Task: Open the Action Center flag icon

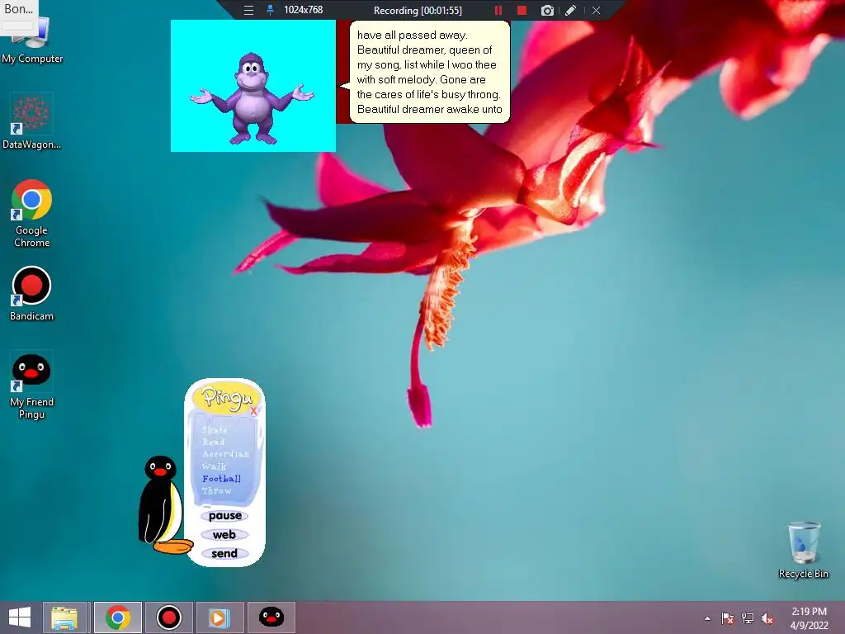Action: [x=728, y=618]
